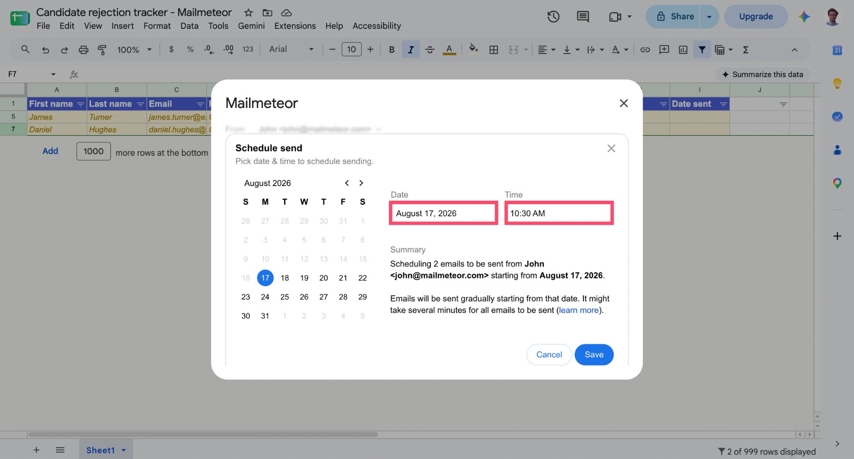This screenshot has width=854, height=459.
Task: Open the Gemini sparkle icon
Action: click(804, 17)
